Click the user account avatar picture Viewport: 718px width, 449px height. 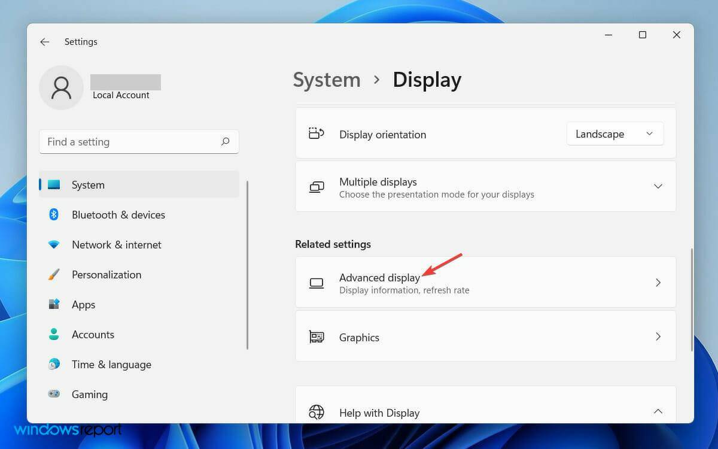point(62,87)
